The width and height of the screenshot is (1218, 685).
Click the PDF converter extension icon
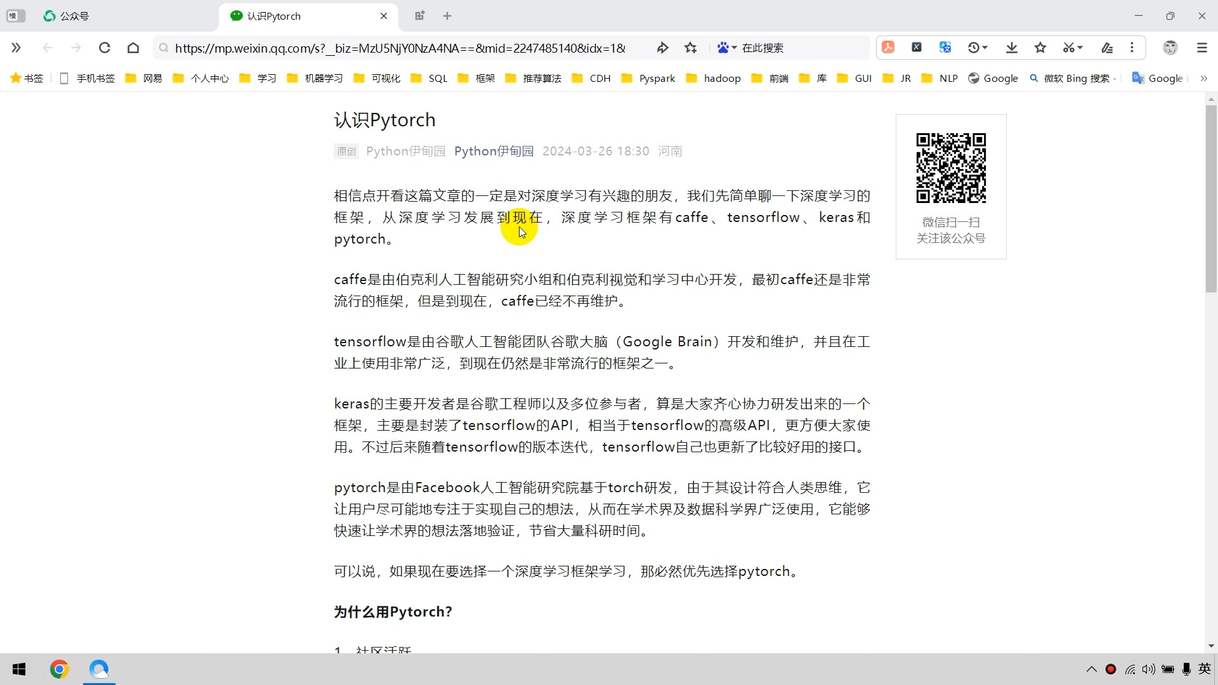tap(888, 48)
